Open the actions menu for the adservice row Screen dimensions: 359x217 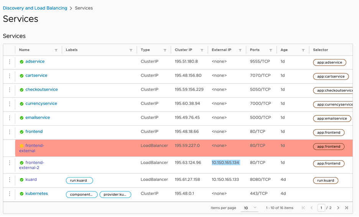pyautogui.click(x=10, y=62)
